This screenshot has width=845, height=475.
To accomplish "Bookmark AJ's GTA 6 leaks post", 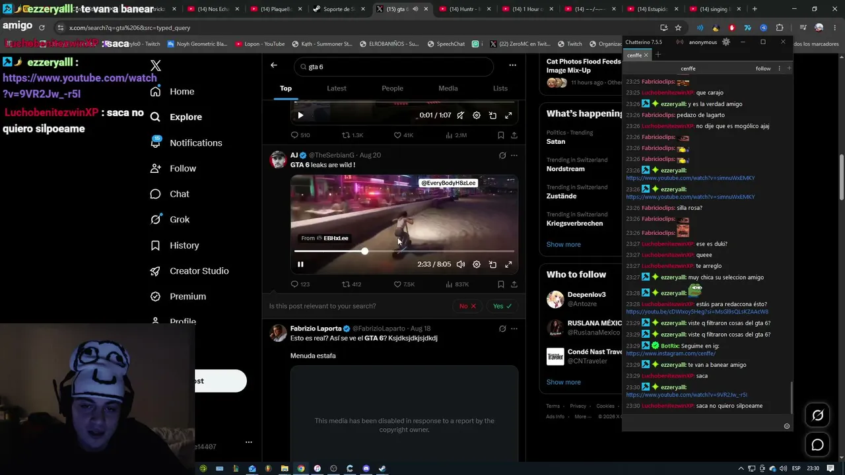I will tap(501, 284).
